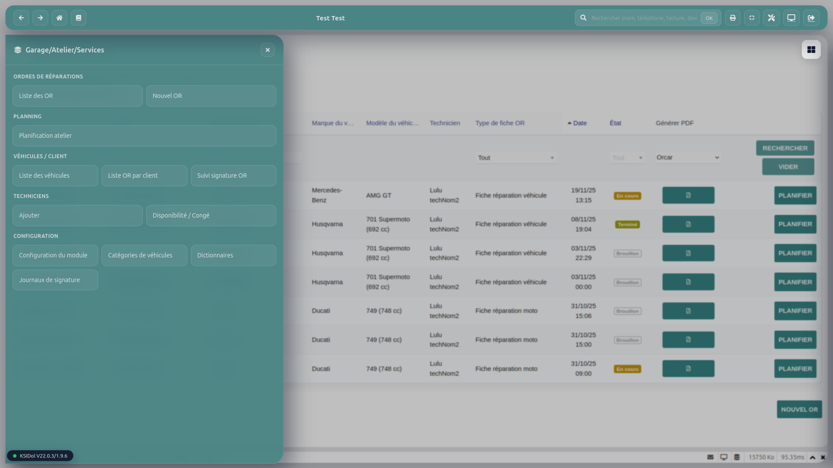Open the wrench and screwdriver tools icon

[771, 18]
